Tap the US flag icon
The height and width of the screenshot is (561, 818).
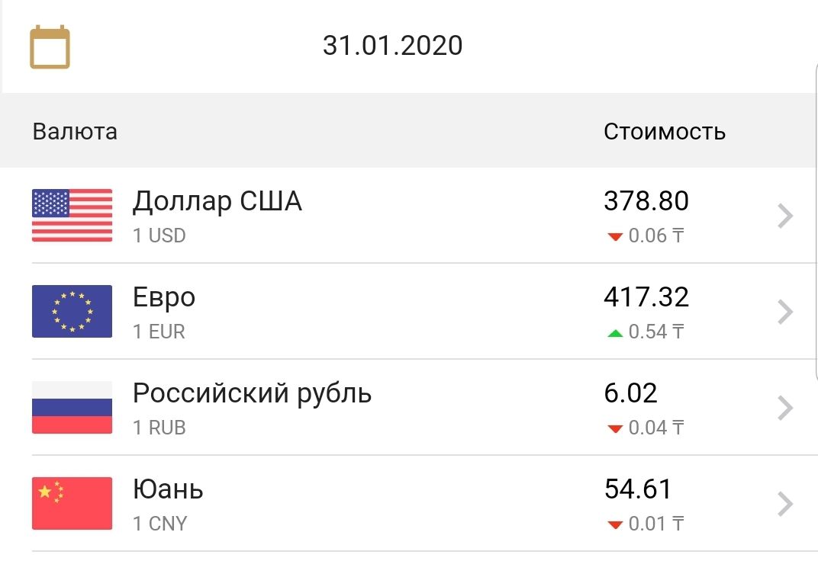72,215
